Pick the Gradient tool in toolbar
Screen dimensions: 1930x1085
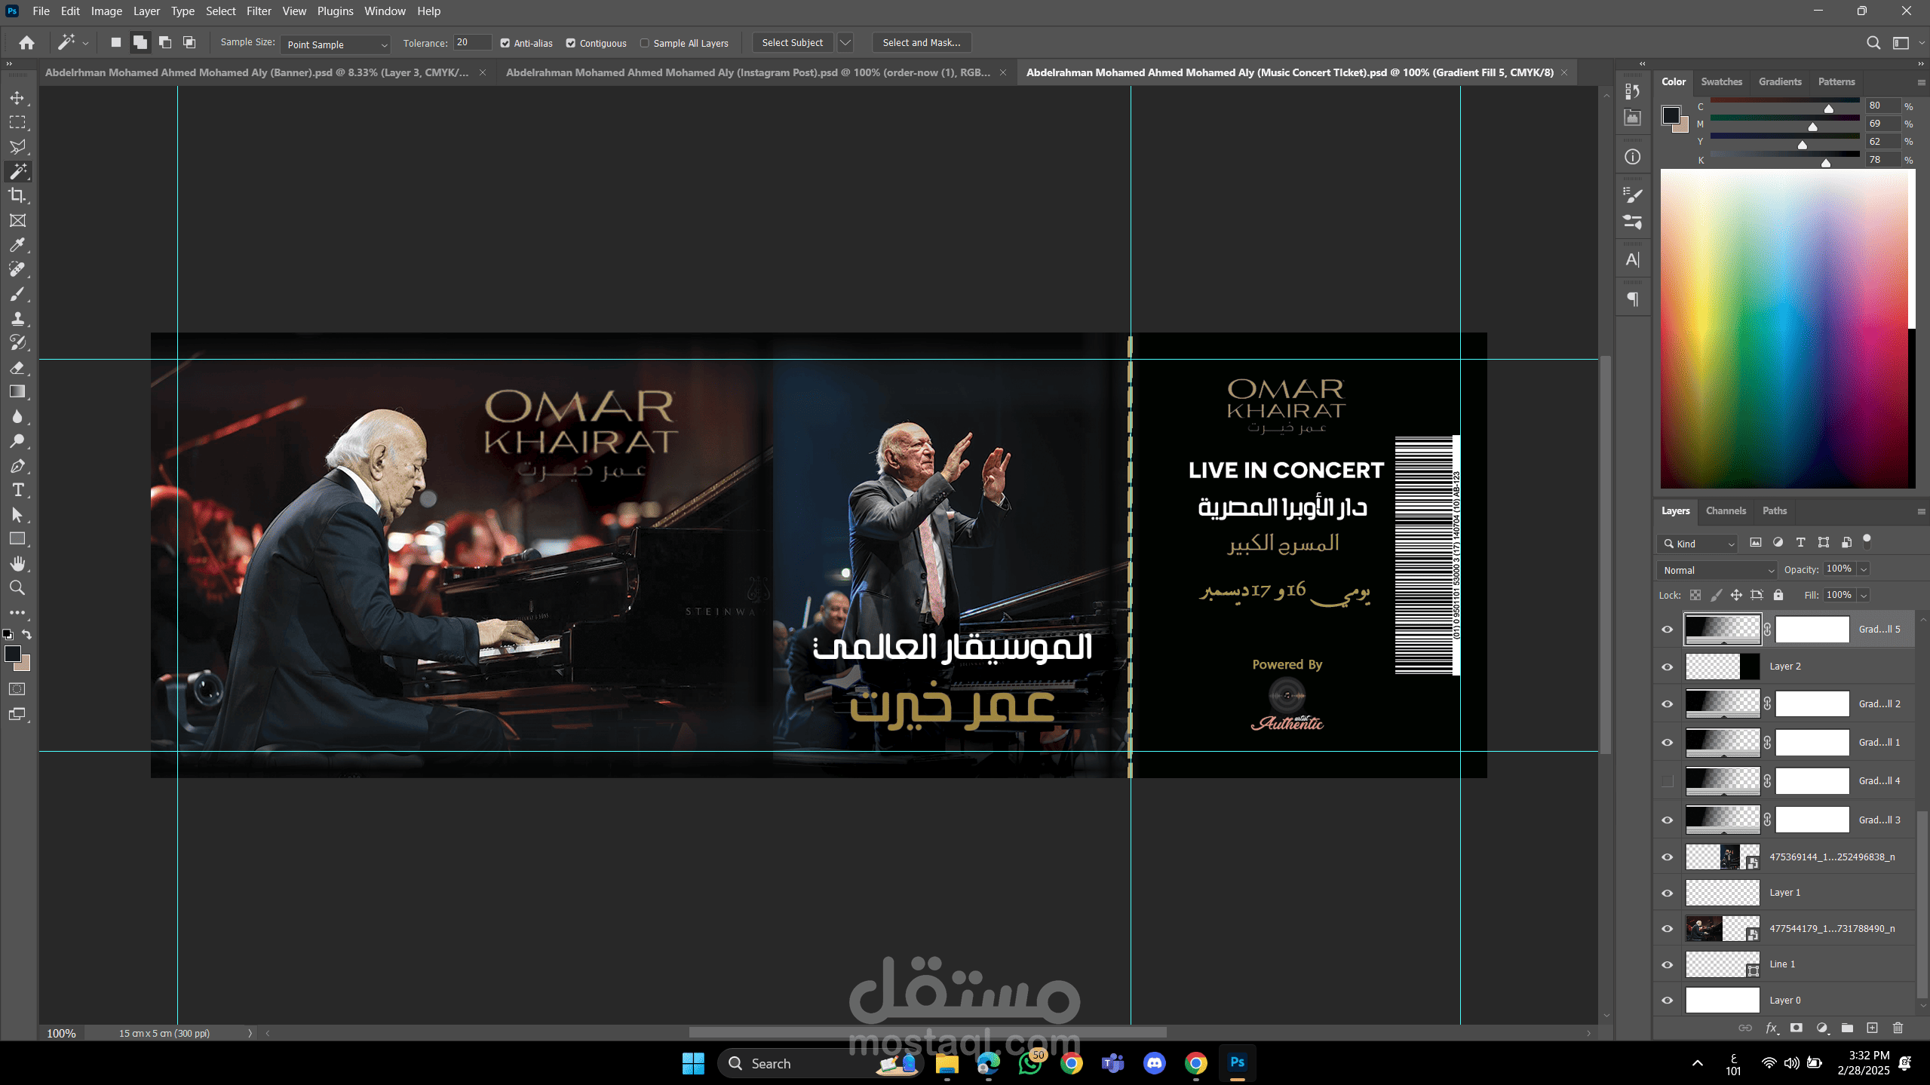[x=17, y=391]
